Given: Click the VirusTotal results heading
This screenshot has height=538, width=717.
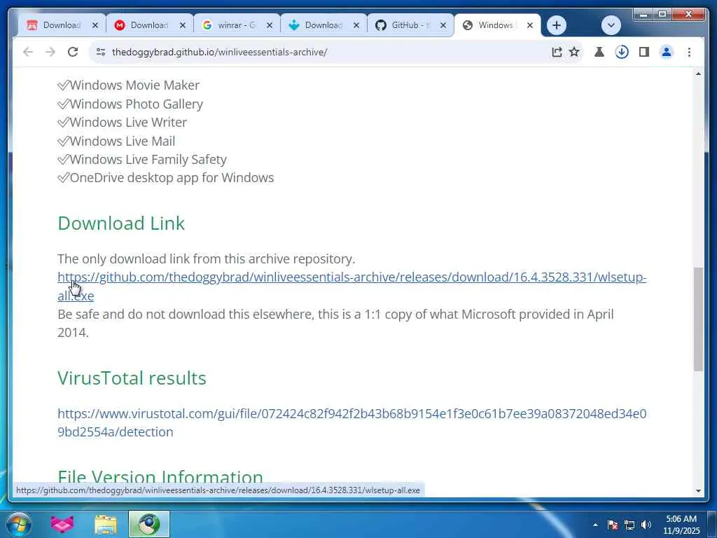Looking at the screenshot, I should point(132,378).
